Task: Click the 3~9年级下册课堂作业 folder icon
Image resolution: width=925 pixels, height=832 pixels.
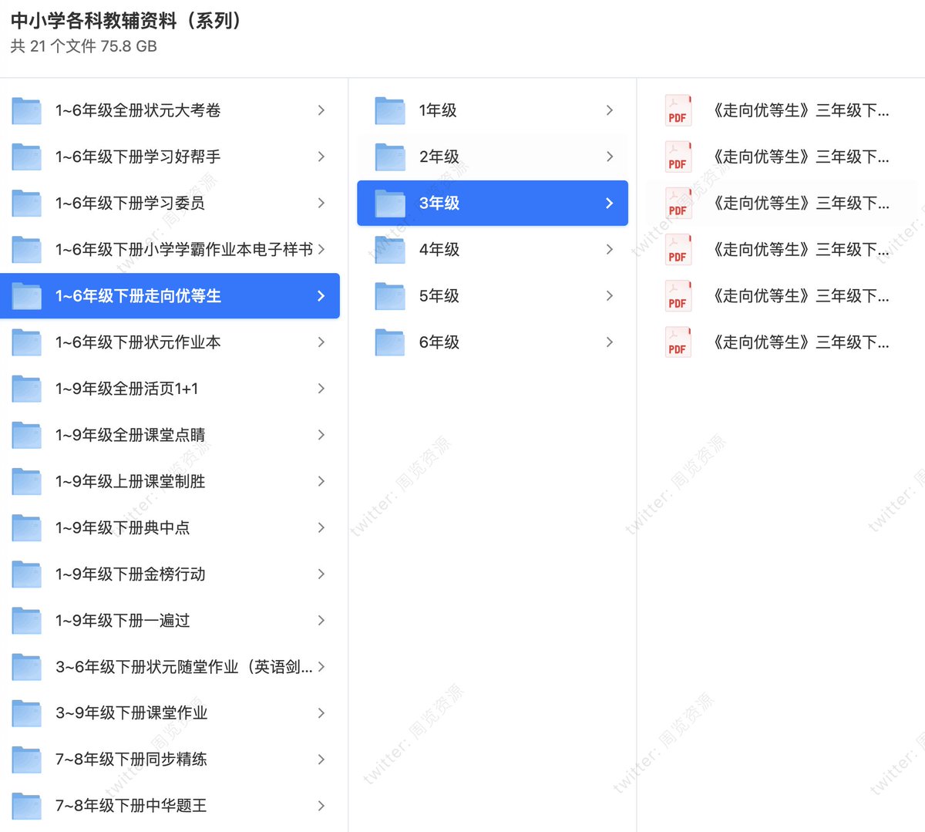Action: (x=26, y=713)
